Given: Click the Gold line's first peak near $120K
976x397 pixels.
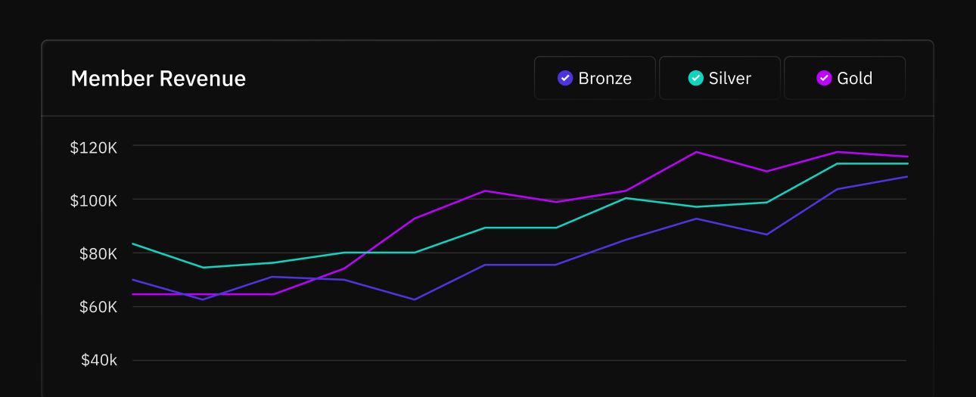Looking at the screenshot, I should pos(696,152).
